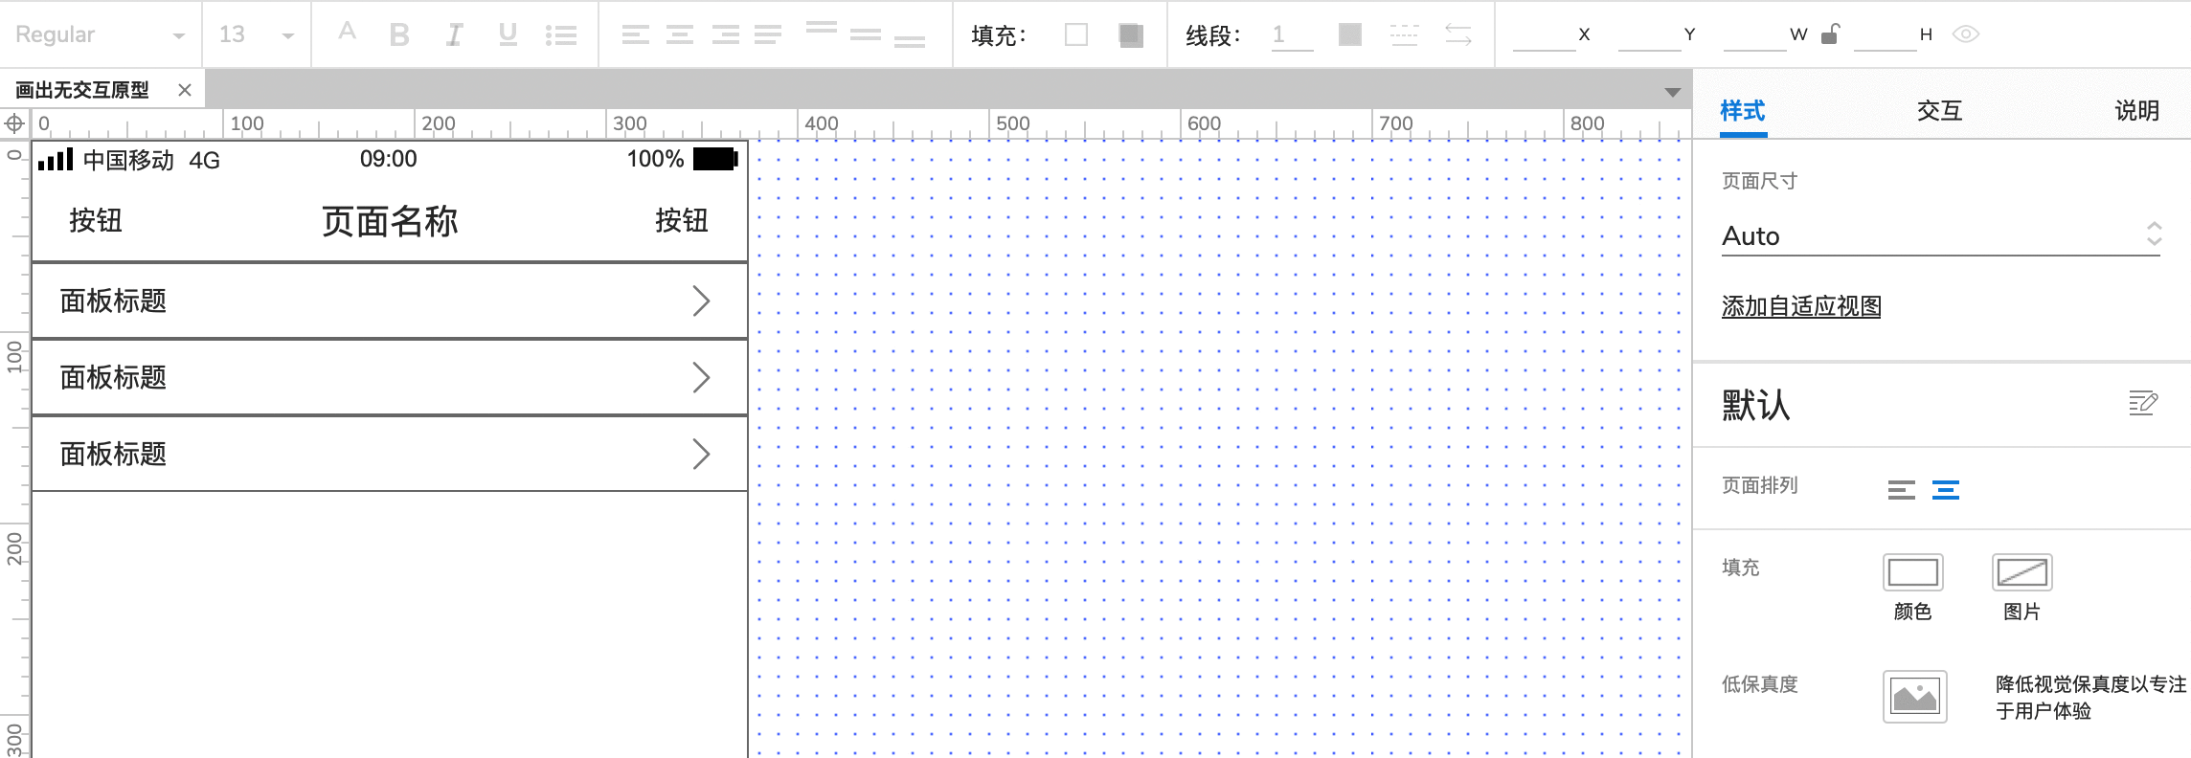Select the second 面板标题 label
The width and height of the screenshot is (2191, 758).
coord(113,378)
